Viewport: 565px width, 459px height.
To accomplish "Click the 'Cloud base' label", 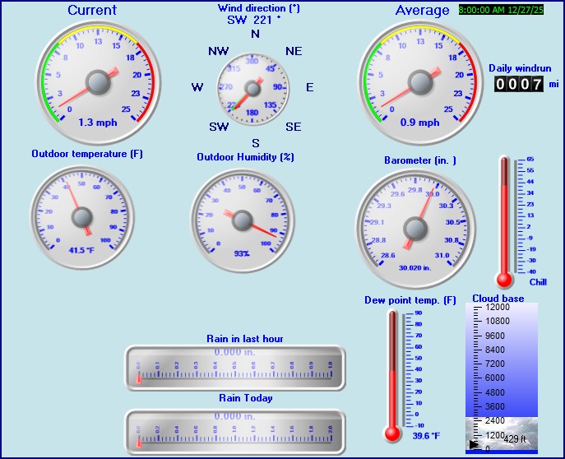I will 498,299.
